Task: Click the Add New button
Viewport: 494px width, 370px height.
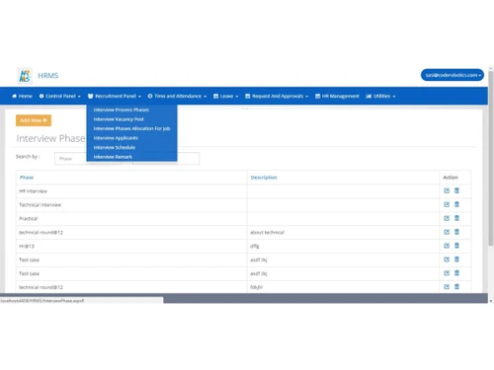Action: tap(34, 120)
